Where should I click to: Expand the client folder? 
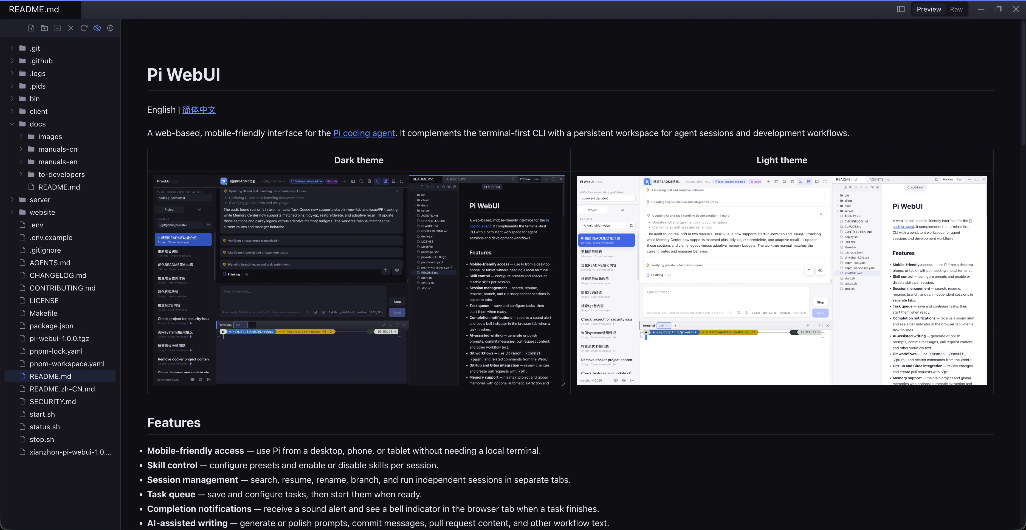(x=12, y=111)
